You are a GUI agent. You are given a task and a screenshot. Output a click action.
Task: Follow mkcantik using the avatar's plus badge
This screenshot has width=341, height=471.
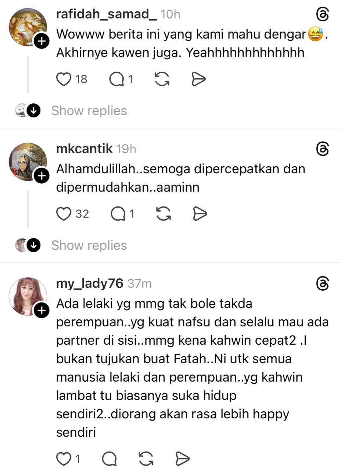pos(42,176)
